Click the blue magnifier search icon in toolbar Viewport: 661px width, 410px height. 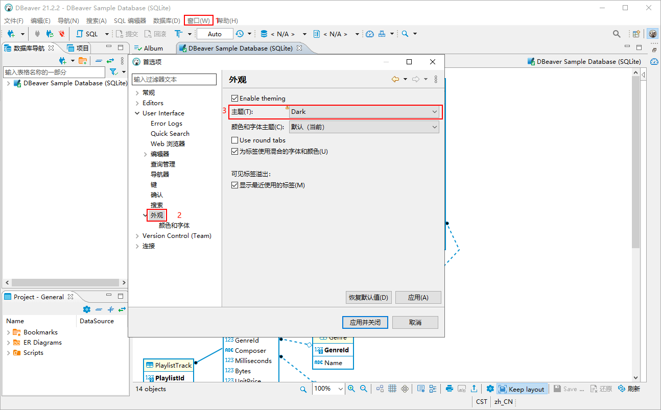(405, 34)
